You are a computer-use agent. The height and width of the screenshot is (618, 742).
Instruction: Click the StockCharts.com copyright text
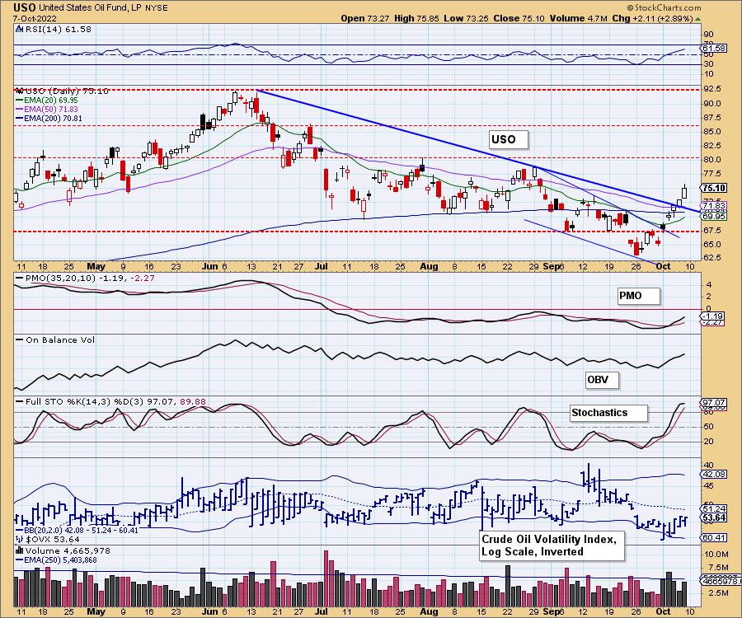(664, 7)
